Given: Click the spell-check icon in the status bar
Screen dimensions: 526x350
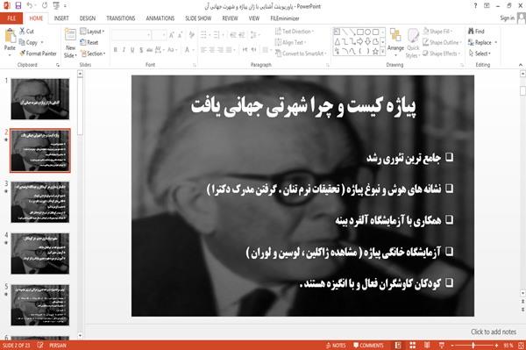Looking at the screenshot, I should [40, 345].
